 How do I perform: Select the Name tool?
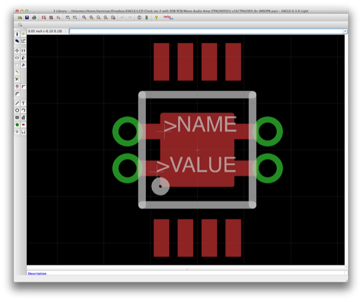coord(17,87)
